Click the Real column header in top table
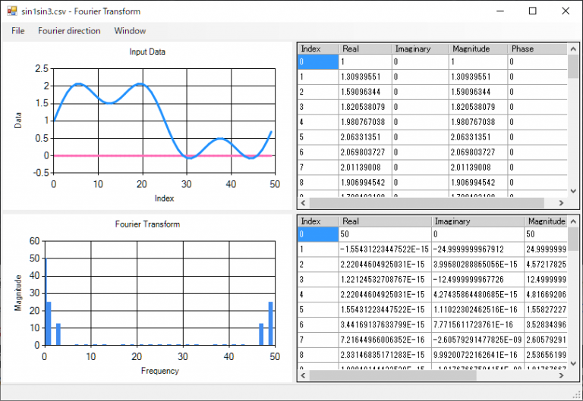Viewport: 583px width, 401px height. click(x=365, y=49)
